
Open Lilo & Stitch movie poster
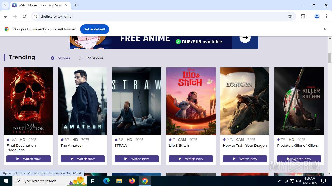(x=191, y=101)
